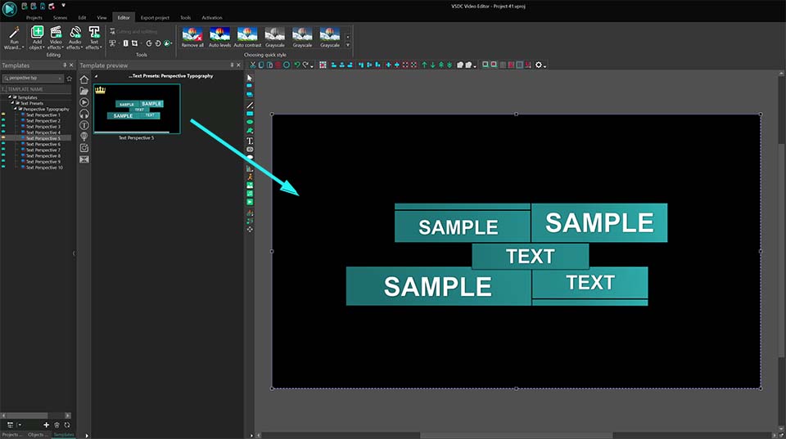786x439 pixels.
Task: Select Text Perspective 1 in tree
Action: click(43, 114)
